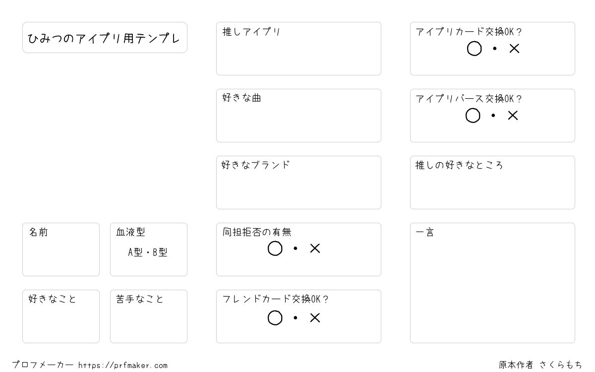
Task: Open the prfmaker.com link
Action: [x=123, y=366]
